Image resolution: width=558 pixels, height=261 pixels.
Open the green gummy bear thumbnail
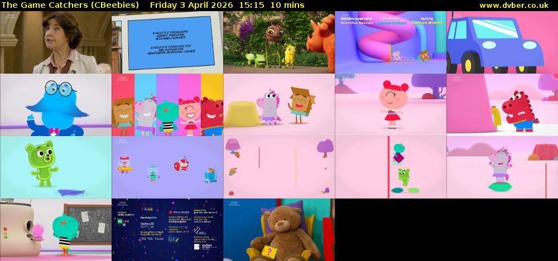[56, 167]
